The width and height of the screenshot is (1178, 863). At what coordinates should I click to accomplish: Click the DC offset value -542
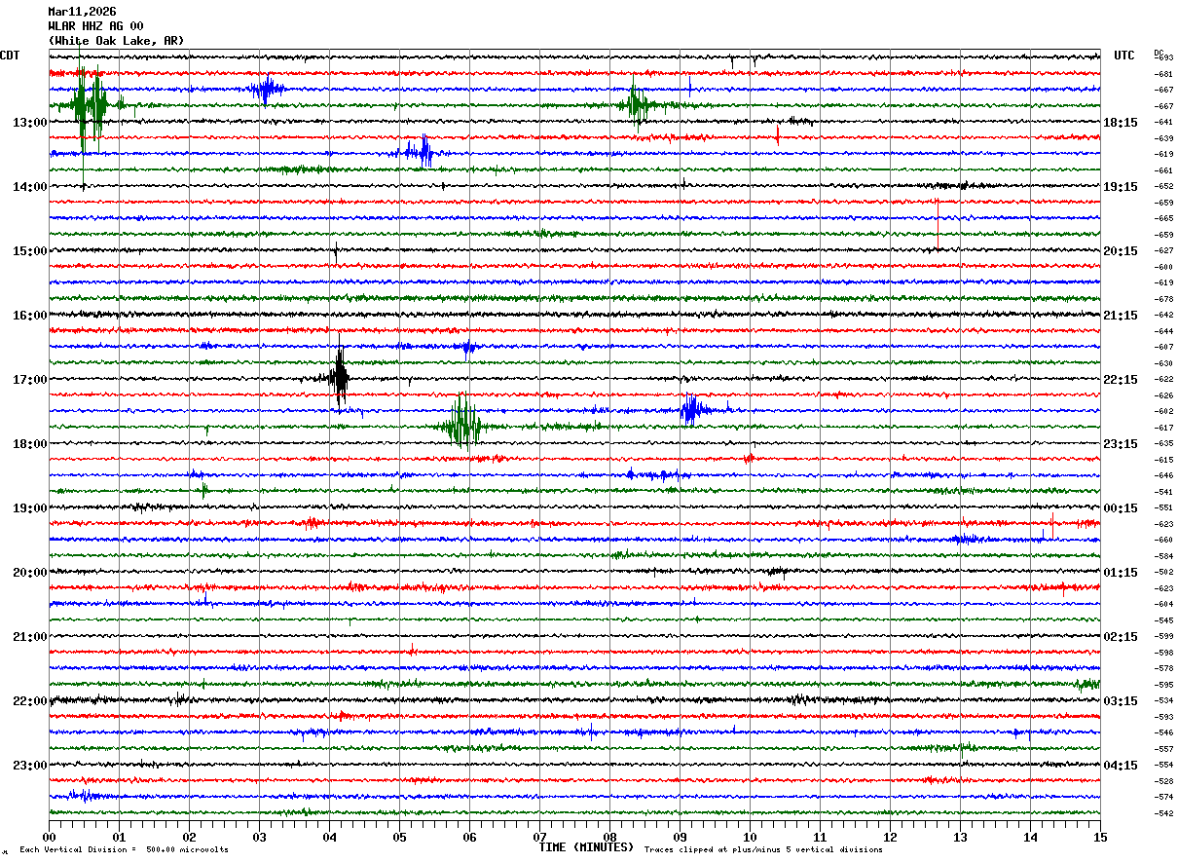[x=1163, y=813]
